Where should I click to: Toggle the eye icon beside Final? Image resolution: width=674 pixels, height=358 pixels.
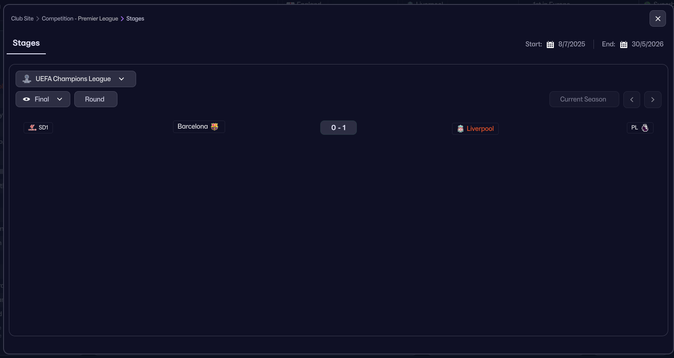pos(26,100)
